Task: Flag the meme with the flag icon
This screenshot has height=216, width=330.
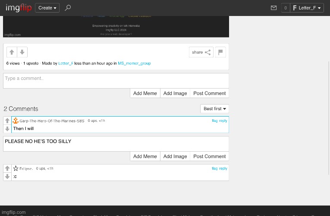Action: point(220,52)
